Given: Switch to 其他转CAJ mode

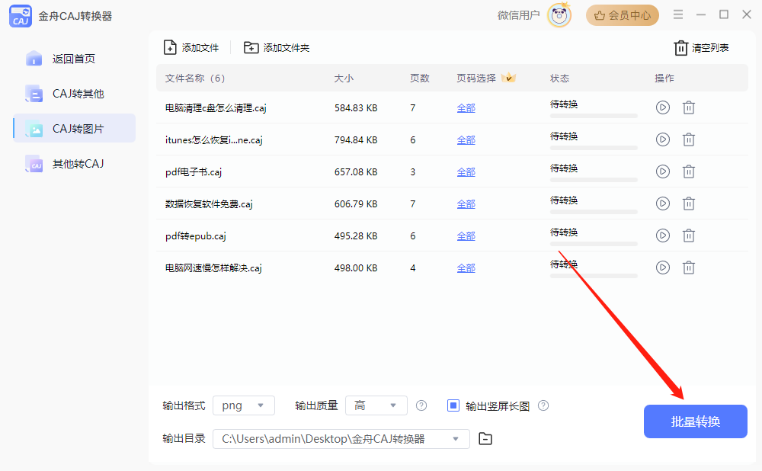Looking at the screenshot, I should click(74, 164).
